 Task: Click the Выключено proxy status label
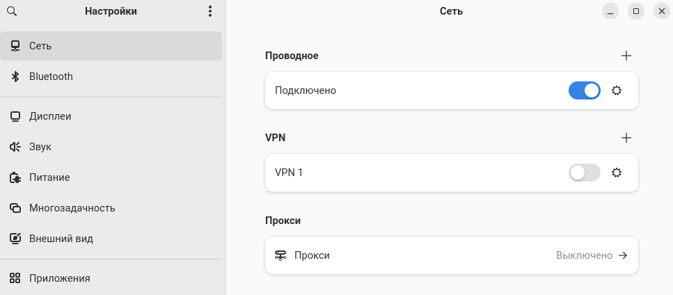click(x=584, y=255)
